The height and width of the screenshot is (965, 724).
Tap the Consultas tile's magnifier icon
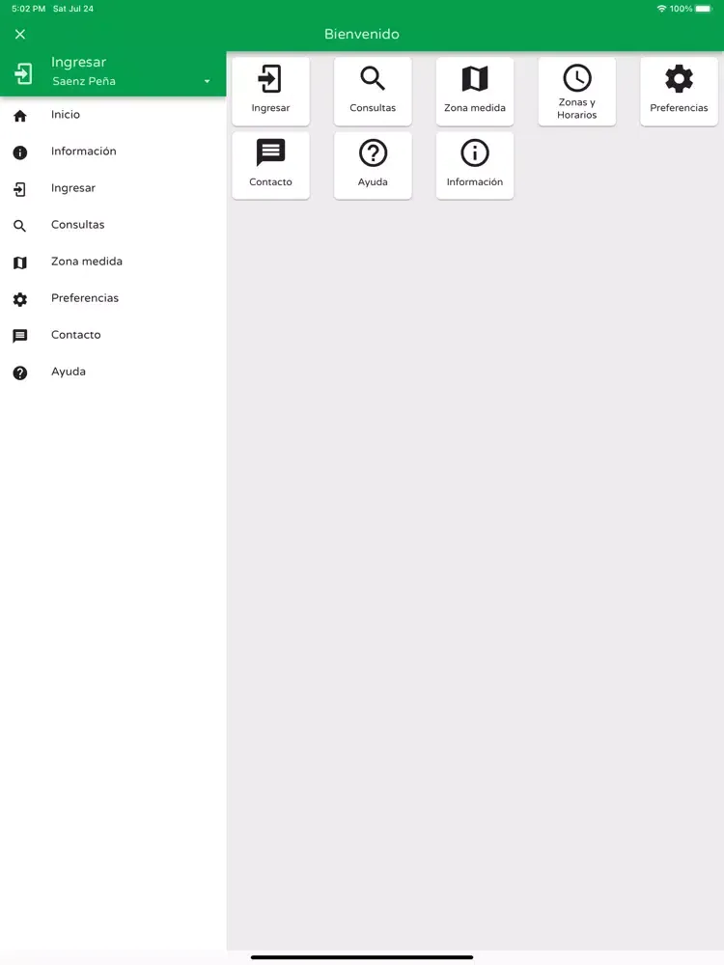click(x=373, y=79)
